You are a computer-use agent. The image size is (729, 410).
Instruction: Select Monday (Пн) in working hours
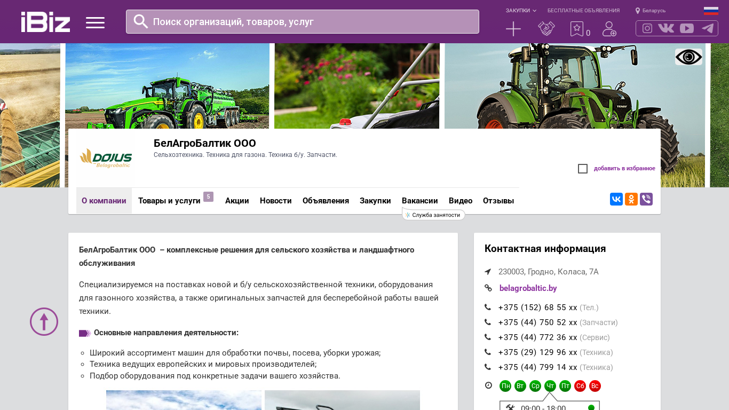(x=505, y=386)
